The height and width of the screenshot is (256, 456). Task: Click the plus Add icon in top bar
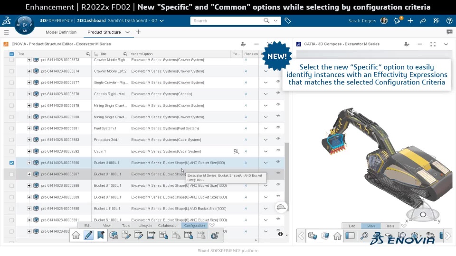410,20
